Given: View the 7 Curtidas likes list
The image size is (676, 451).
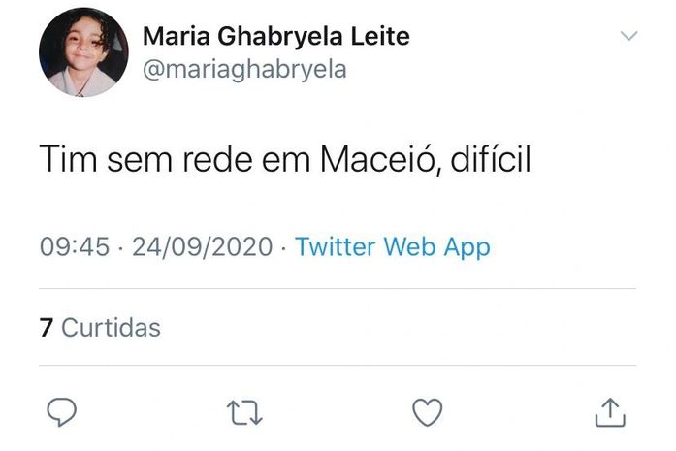Looking at the screenshot, I should click(x=100, y=328).
